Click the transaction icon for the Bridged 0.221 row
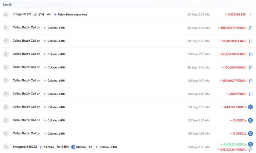Screen dimensions: 256x153 (6, 14)
